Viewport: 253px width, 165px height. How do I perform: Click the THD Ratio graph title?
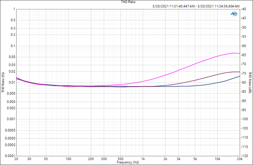pyautogui.click(x=128, y=2)
